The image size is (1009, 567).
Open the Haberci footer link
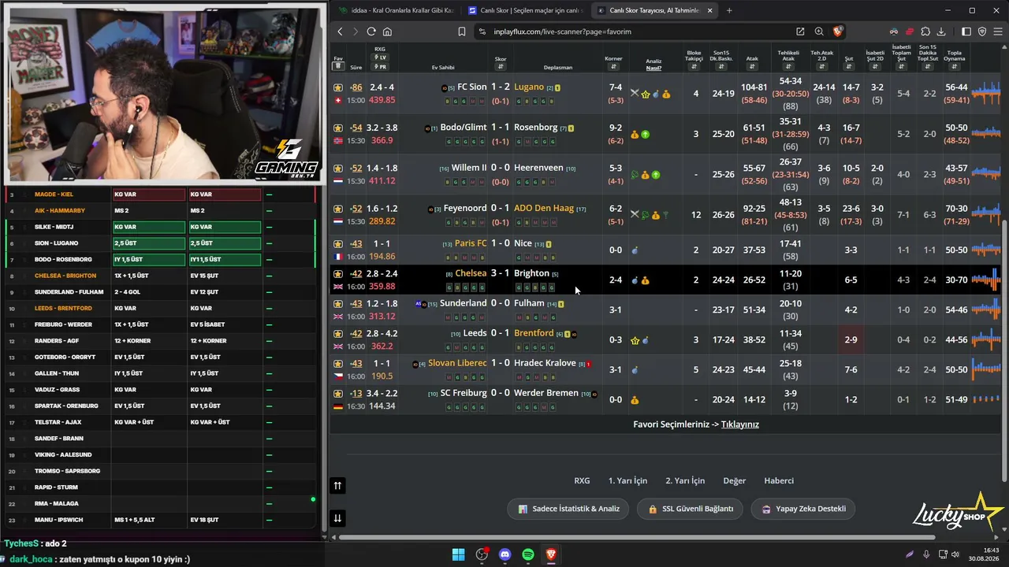[x=779, y=481]
